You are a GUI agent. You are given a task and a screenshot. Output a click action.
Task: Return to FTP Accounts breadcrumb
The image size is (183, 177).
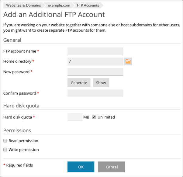[x=88, y=5]
